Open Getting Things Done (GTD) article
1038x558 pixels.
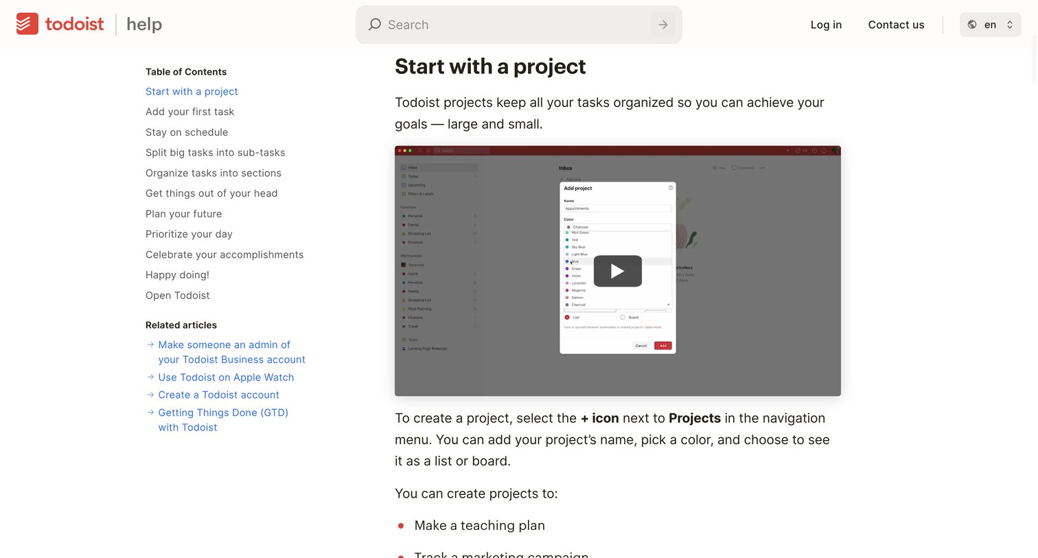click(223, 420)
